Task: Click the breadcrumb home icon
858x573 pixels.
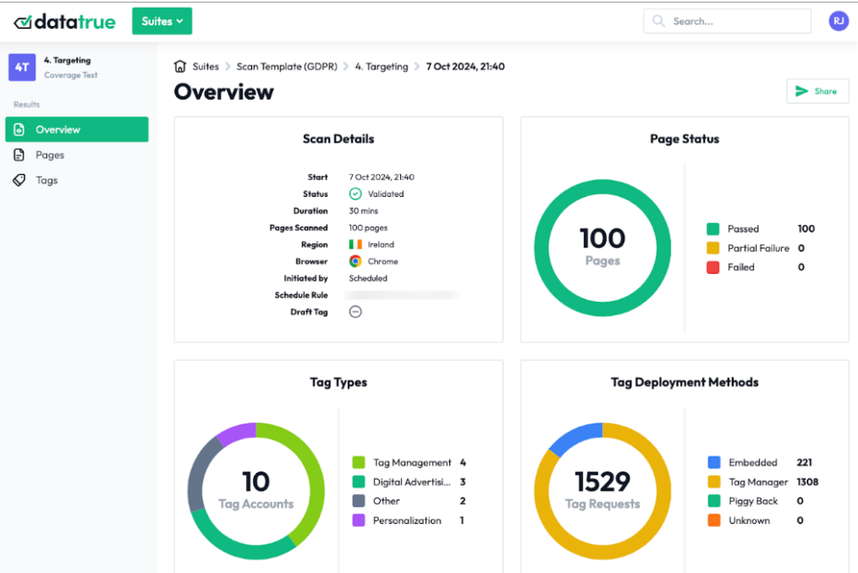Action: tap(180, 66)
